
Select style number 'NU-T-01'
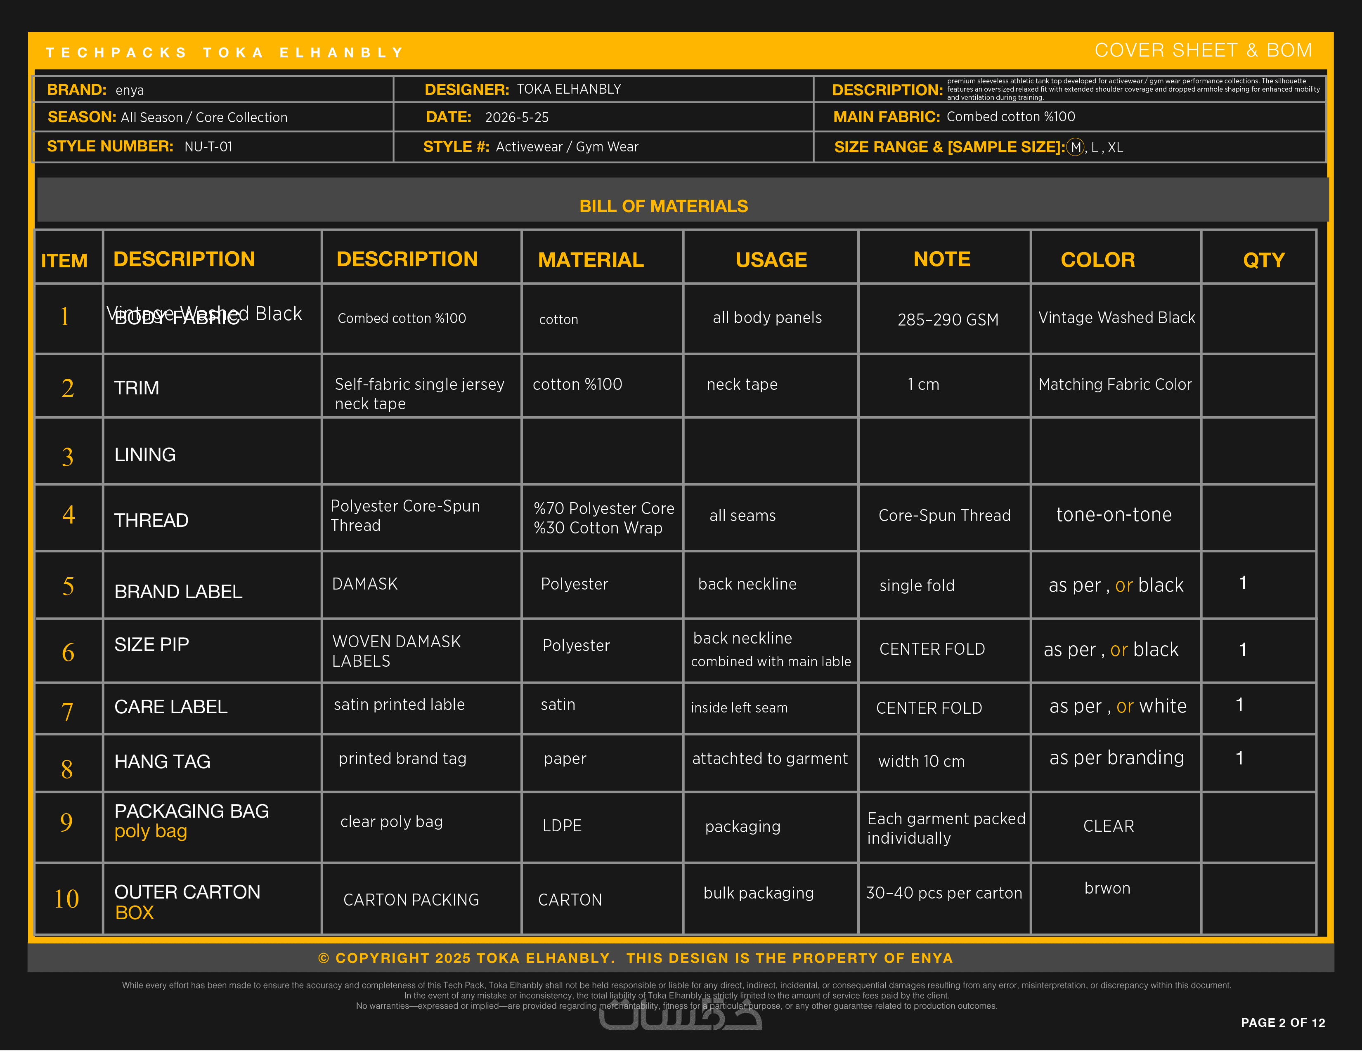click(208, 146)
